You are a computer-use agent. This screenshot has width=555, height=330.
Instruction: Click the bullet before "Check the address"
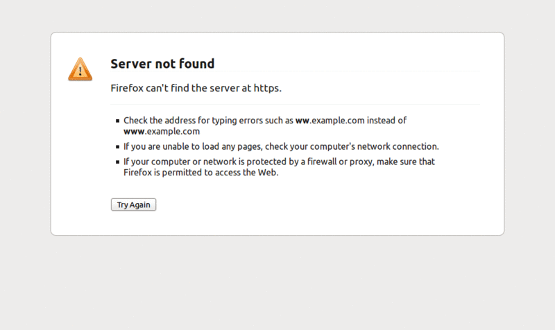pos(118,121)
